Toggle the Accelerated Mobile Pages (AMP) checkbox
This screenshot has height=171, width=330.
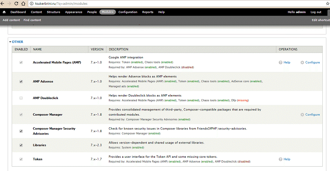point(21,62)
